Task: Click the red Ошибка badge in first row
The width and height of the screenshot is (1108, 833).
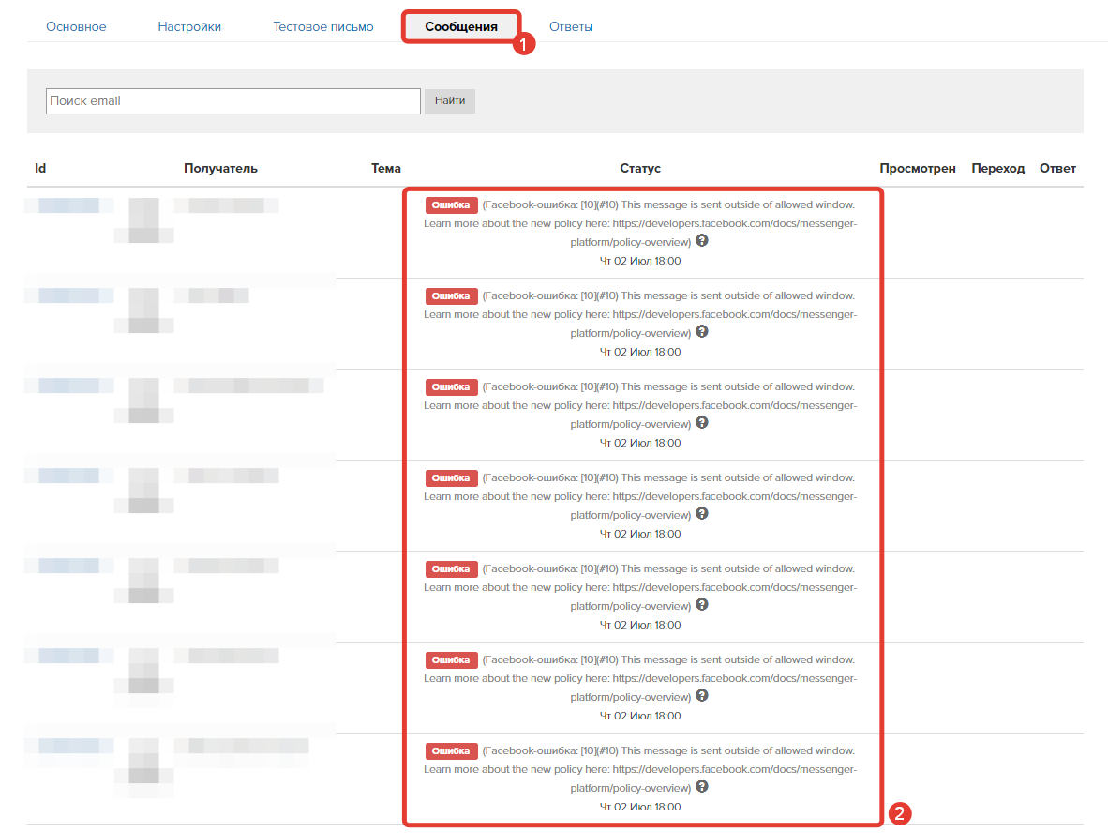Action: tap(451, 205)
